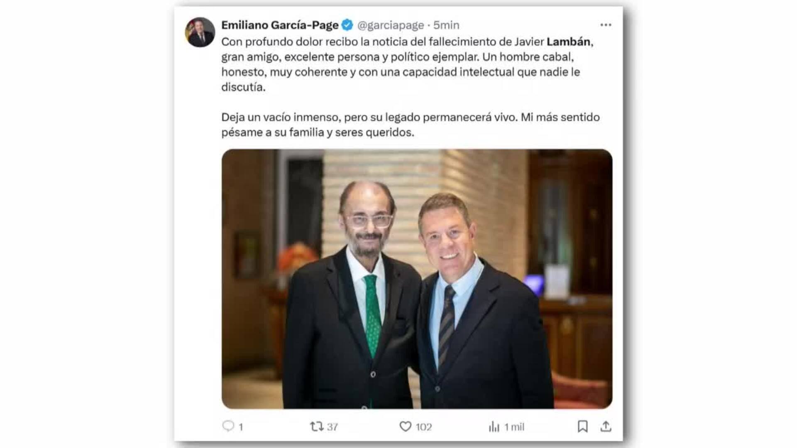Click the reply speech bubble icon
The image size is (797, 448).
228,426
